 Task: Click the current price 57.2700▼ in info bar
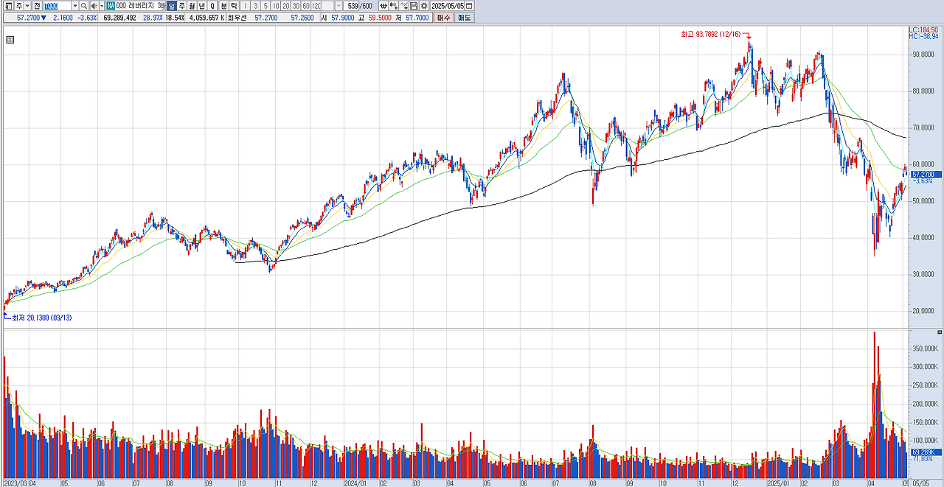click(31, 18)
